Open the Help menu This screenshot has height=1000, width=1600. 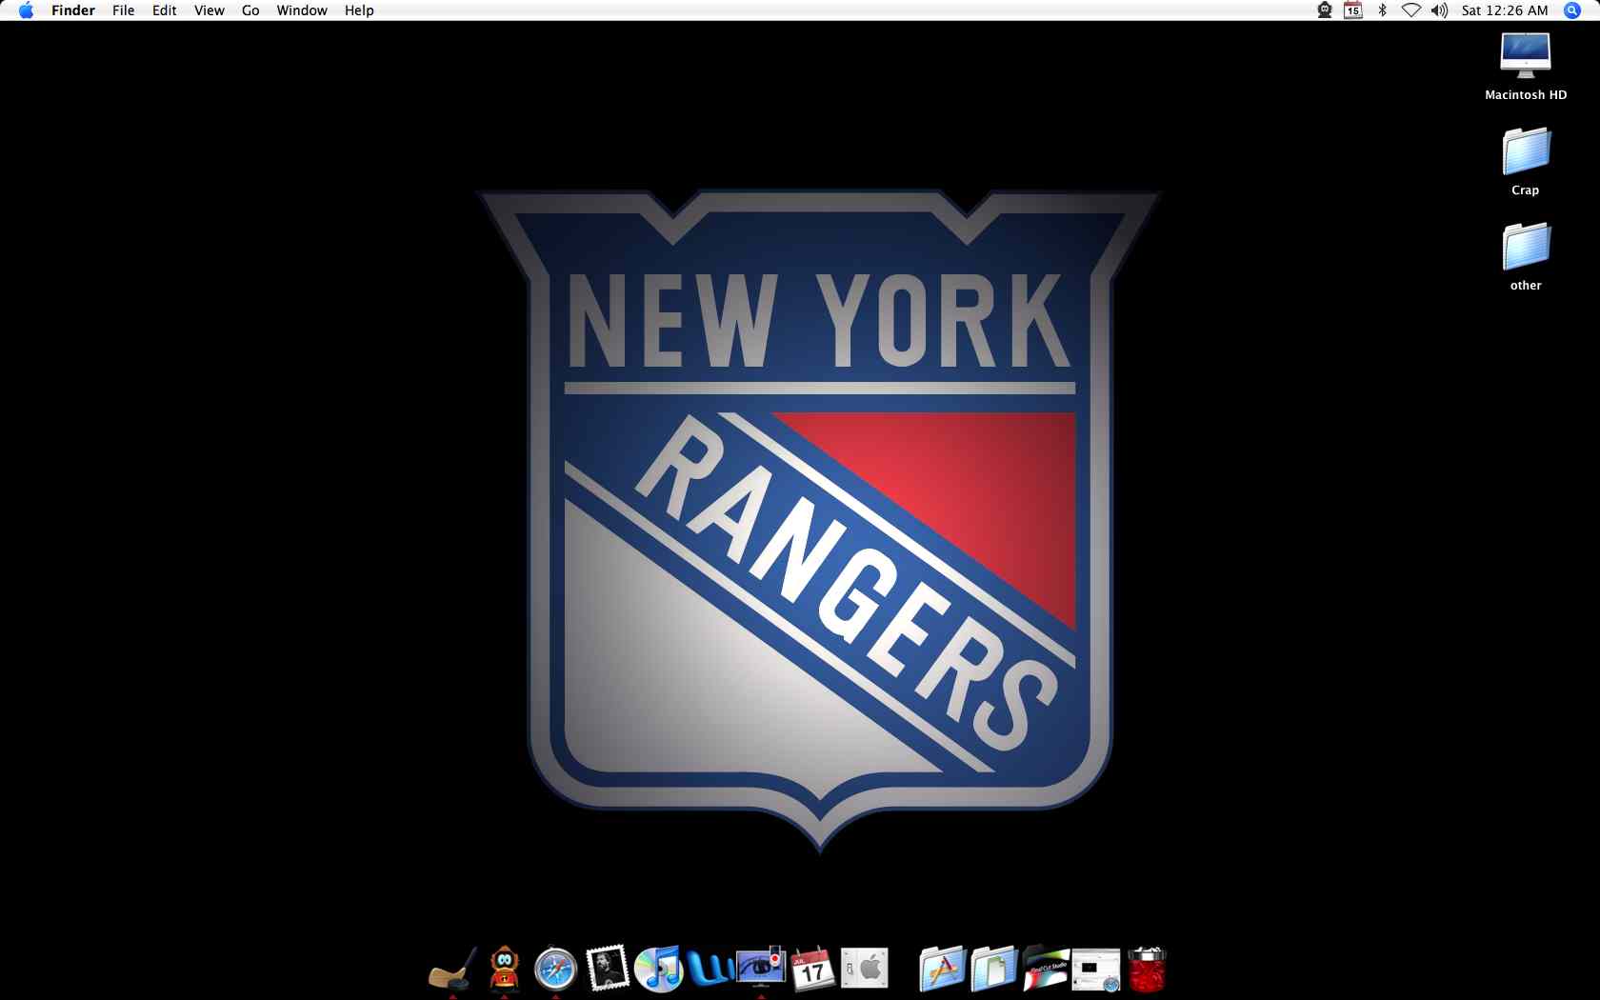359,10
